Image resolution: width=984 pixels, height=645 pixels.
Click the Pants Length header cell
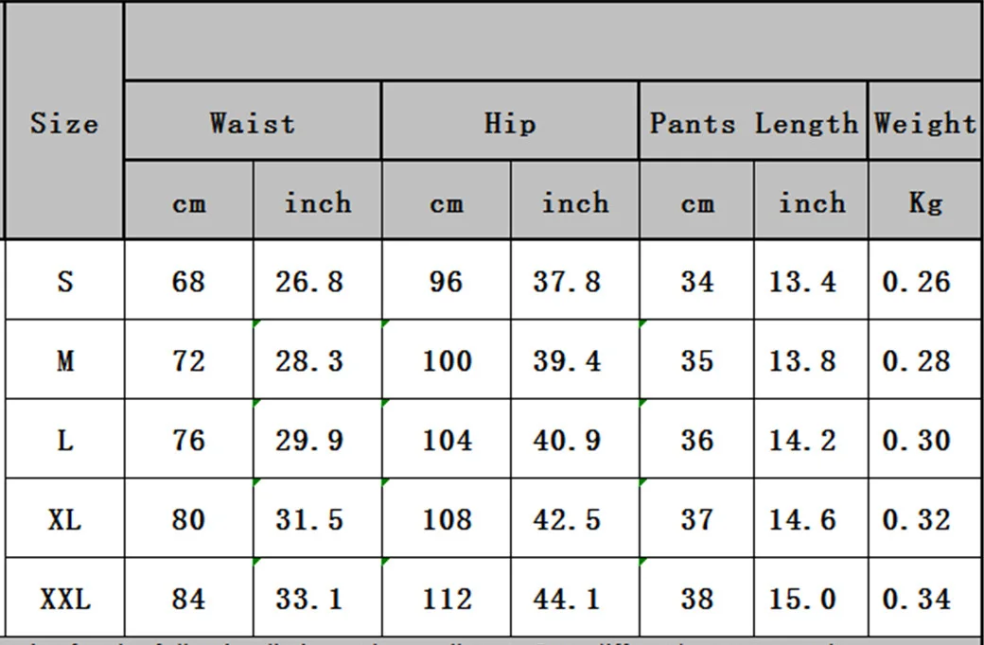point(753,120)
